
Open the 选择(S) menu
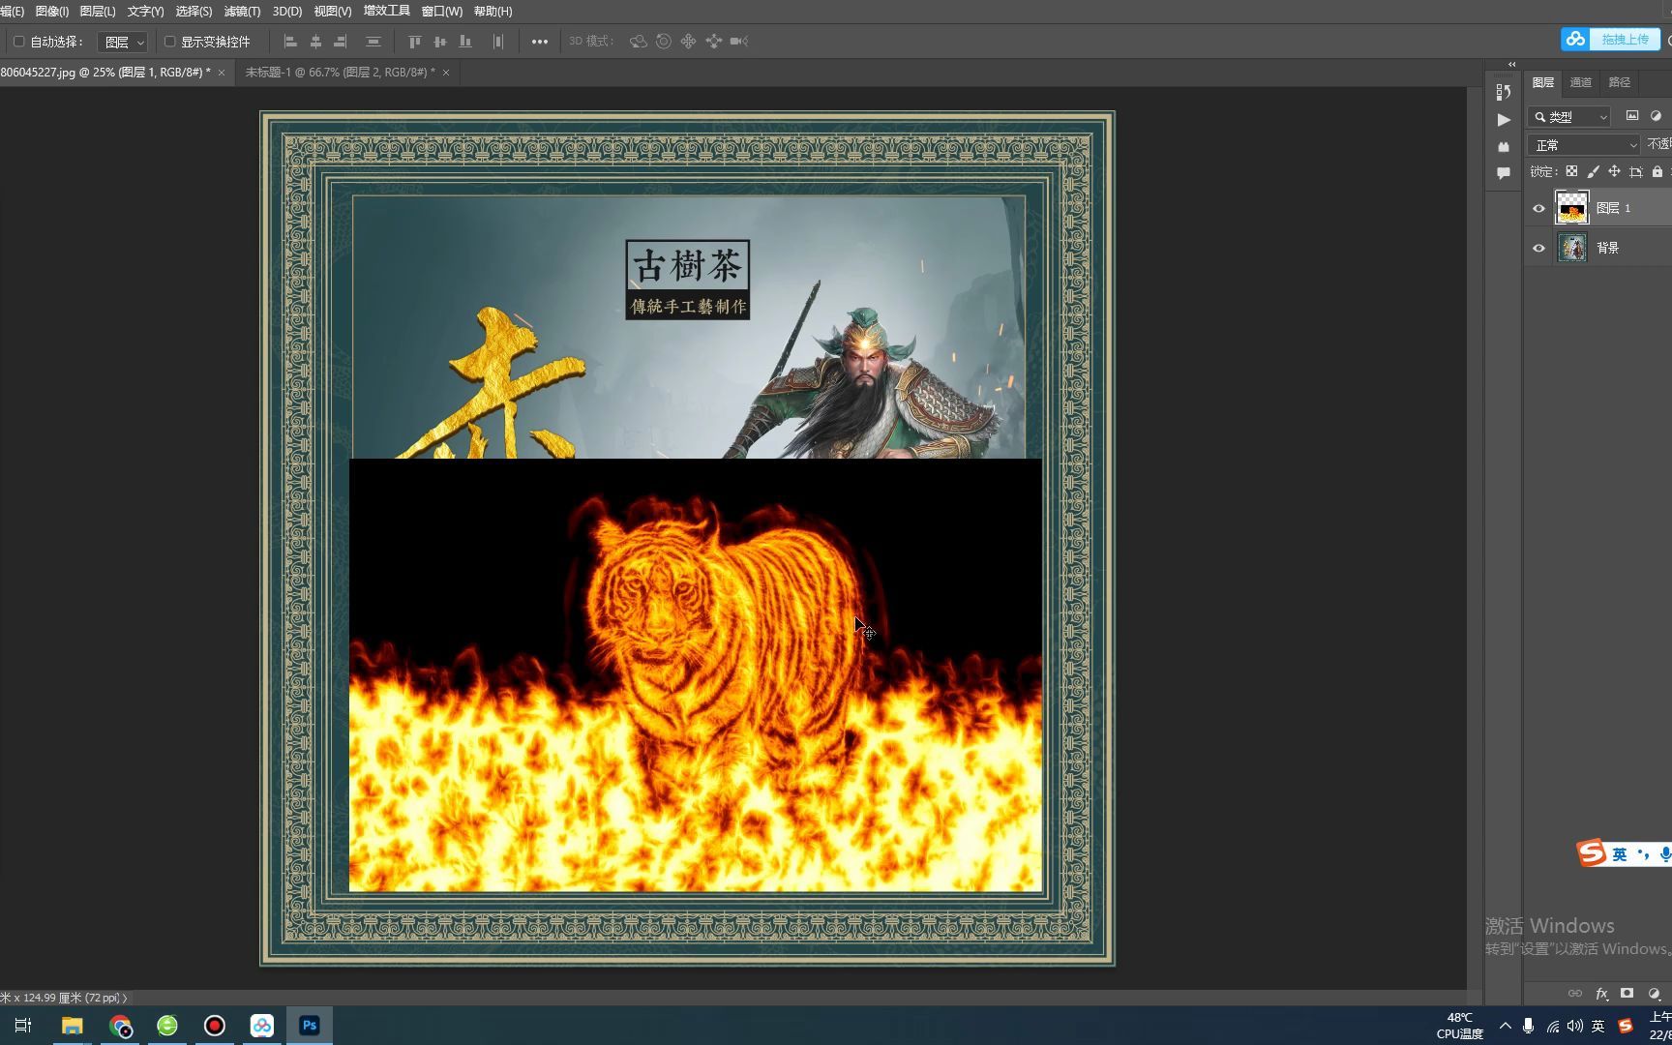click(194, 12)
